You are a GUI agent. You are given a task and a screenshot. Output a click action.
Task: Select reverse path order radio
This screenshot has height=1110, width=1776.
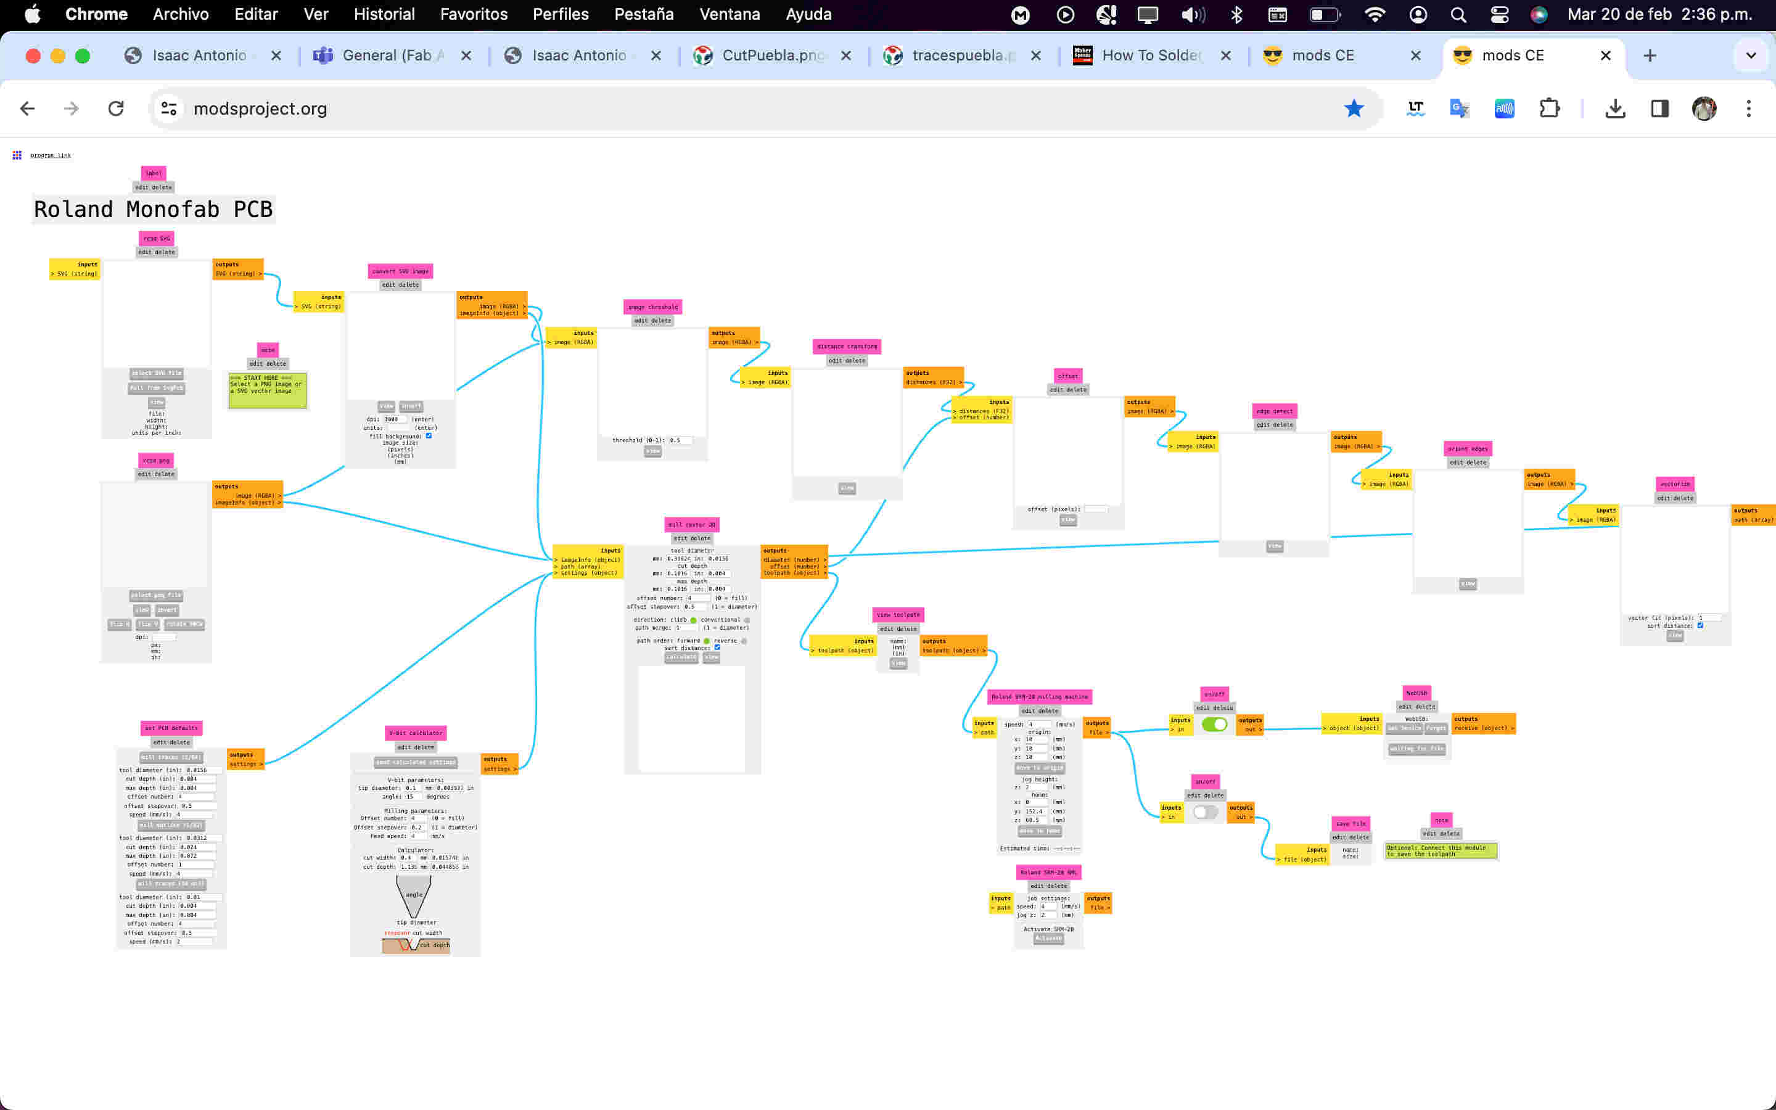(x=744, y=641)
